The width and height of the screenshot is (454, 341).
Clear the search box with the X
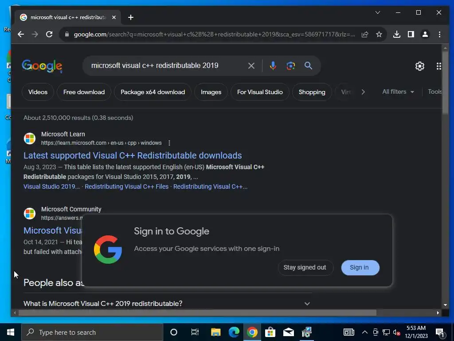251,66
